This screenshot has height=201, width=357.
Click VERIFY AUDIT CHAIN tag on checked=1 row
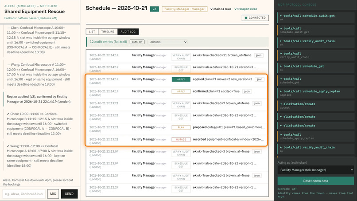(181, 177)
